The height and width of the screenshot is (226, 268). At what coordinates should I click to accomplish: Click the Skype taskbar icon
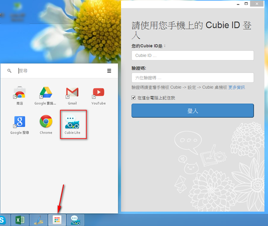(x=3, y=220)
